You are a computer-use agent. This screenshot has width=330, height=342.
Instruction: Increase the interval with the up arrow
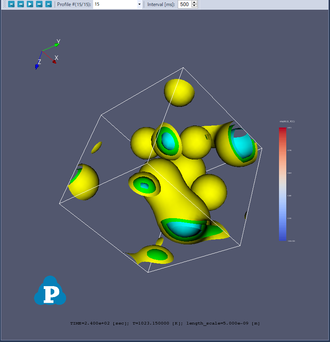[194, 2]
